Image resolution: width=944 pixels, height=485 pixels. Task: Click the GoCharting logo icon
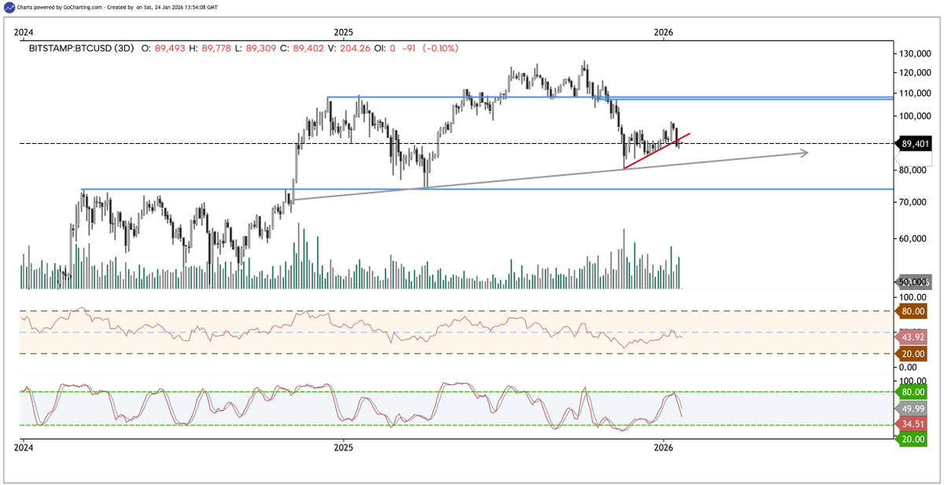[11, 7]
